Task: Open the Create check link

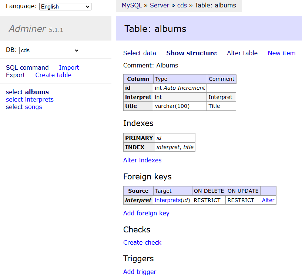Action: pos(142,242)
